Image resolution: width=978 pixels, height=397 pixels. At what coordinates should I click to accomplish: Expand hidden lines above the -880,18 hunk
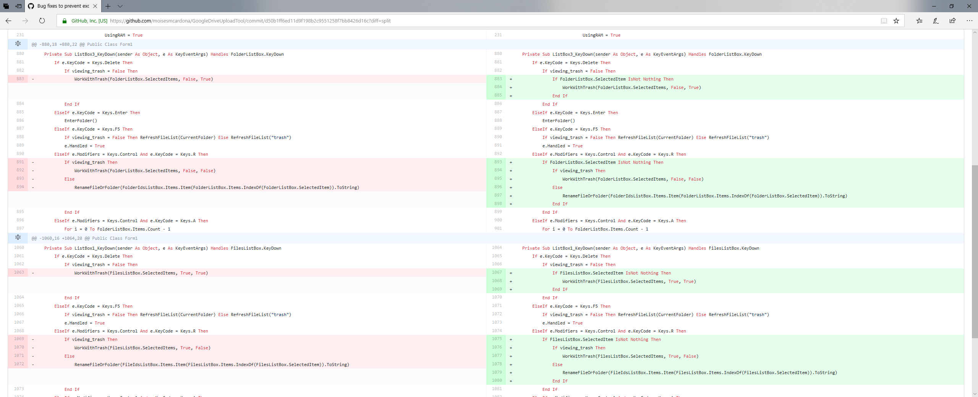tap(18, 44)
